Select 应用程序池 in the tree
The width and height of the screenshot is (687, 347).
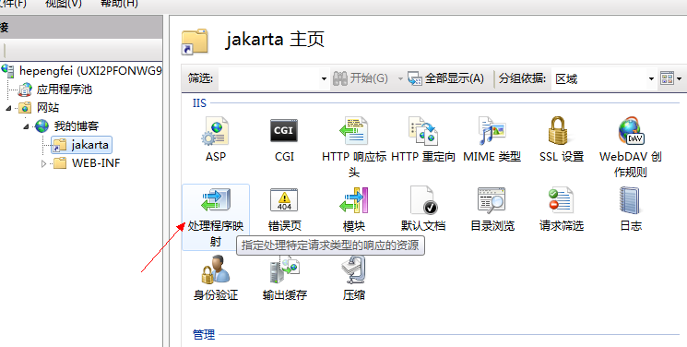click(x=65, y=90)
